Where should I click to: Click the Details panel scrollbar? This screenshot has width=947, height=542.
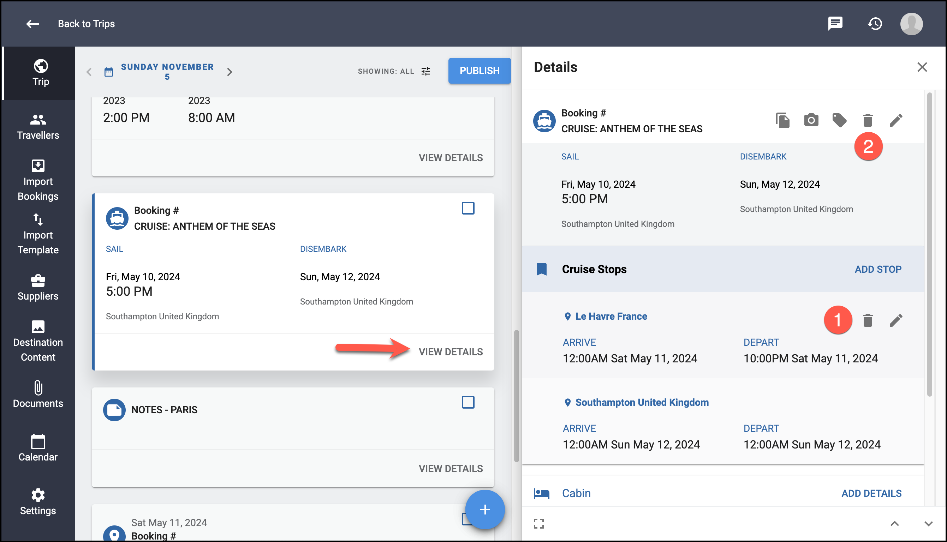tap(929, 244)
